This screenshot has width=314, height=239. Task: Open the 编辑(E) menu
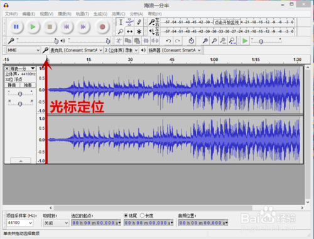click(29, 14)
